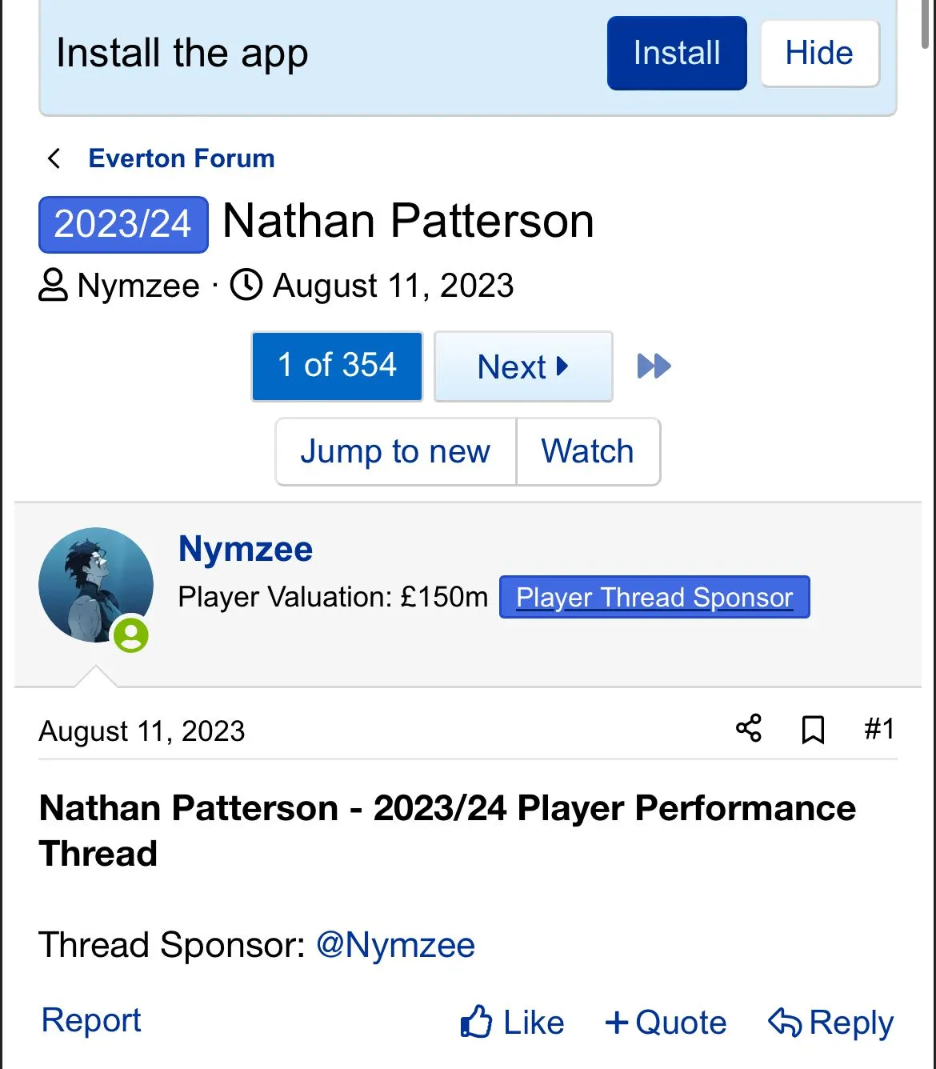The width and height of the screenshot is (936, 1069).
Task: Go to the Next page
Action: 523,366
